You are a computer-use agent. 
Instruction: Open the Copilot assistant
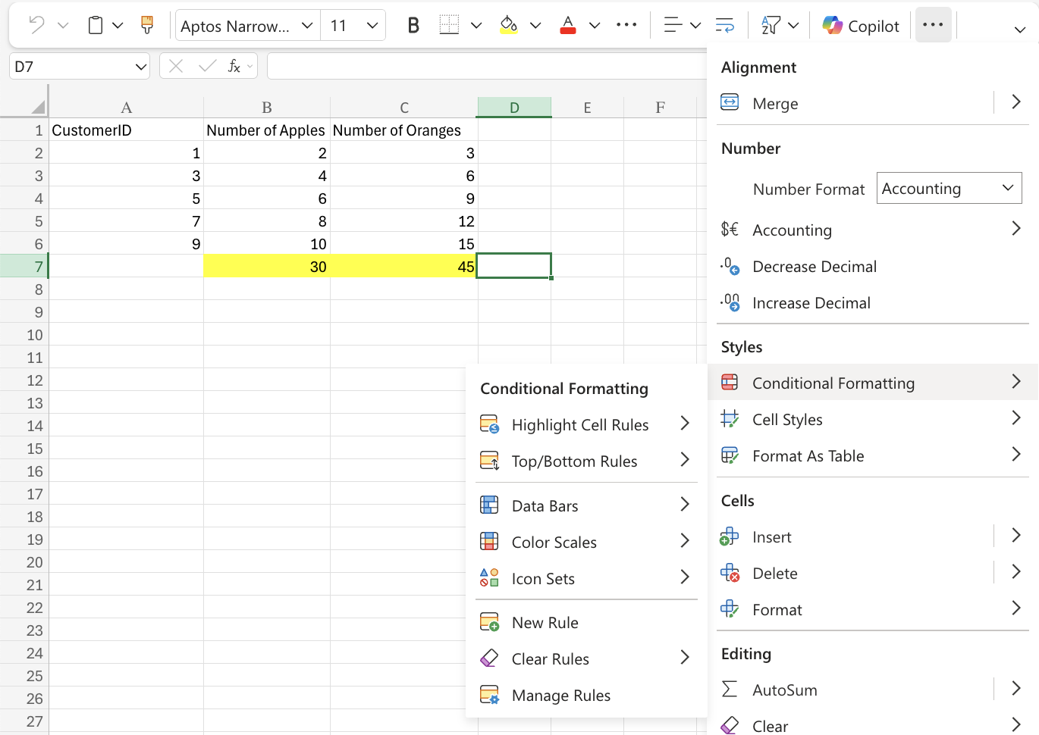click(861, 24)
